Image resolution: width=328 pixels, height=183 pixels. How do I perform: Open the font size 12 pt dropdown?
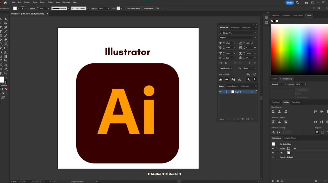click(234, 43)
